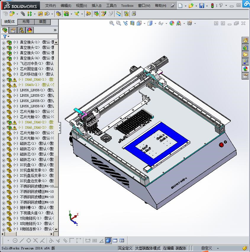Open the ConfigurationManager tab icon
Screen dimensions: 250x252
point(21,30)
